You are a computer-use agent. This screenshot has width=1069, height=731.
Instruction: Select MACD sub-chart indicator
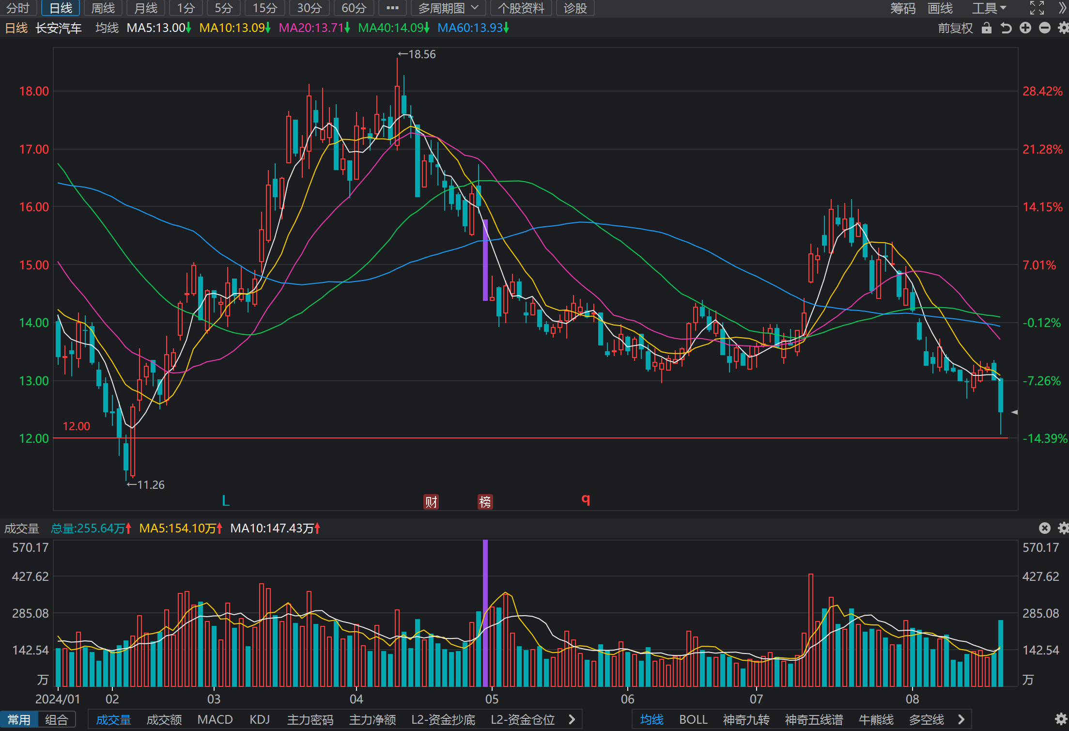(x=215, y=720)
